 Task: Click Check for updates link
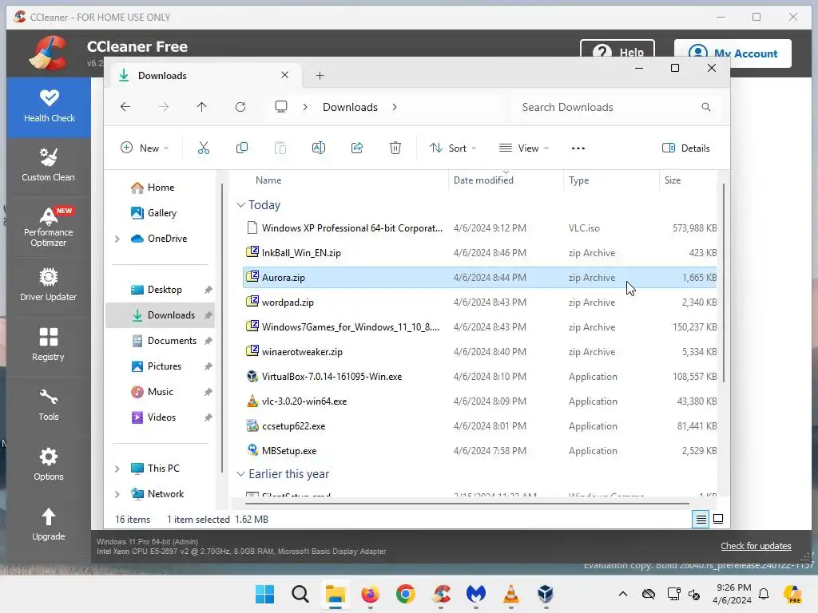click(x=756, y=546)
